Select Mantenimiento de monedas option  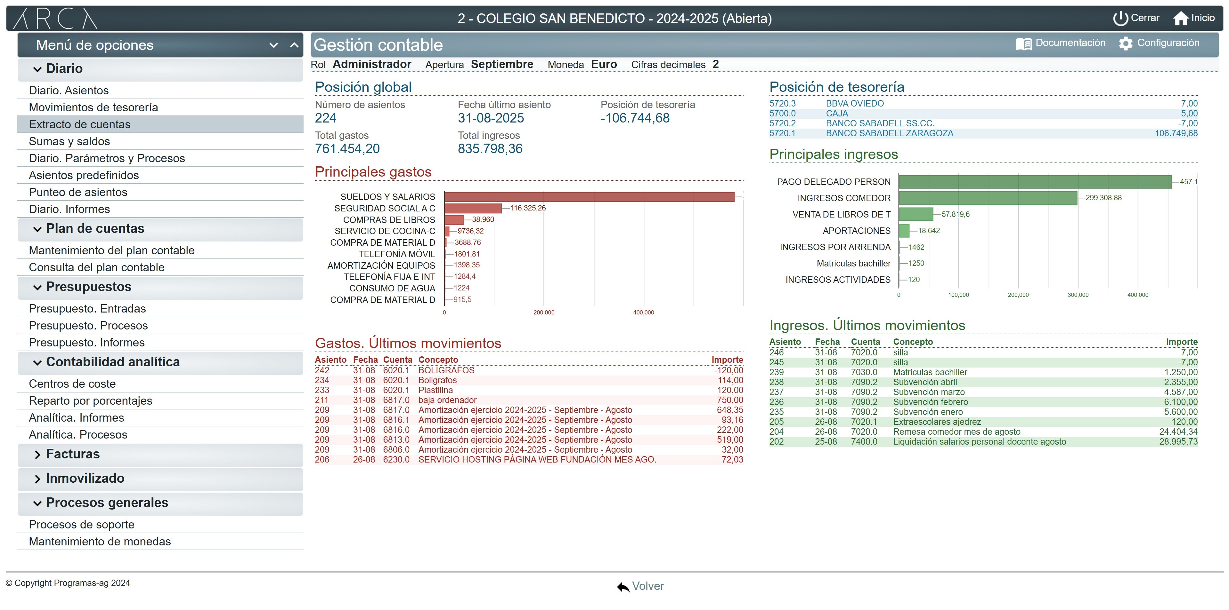pos(100,541)
